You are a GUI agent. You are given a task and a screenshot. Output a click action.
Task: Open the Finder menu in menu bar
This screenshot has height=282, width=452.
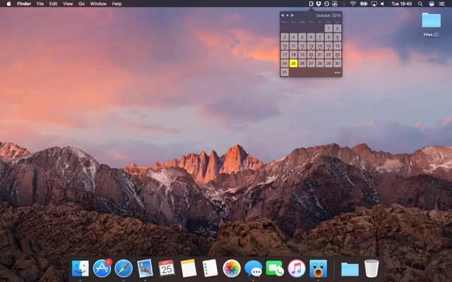point(24,4)
